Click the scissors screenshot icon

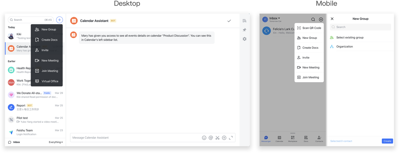pyautogui.click(x=217, y=138)
